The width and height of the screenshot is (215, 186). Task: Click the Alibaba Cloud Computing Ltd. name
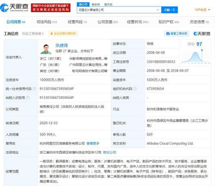pyautogui.click(x=170, y=143)
